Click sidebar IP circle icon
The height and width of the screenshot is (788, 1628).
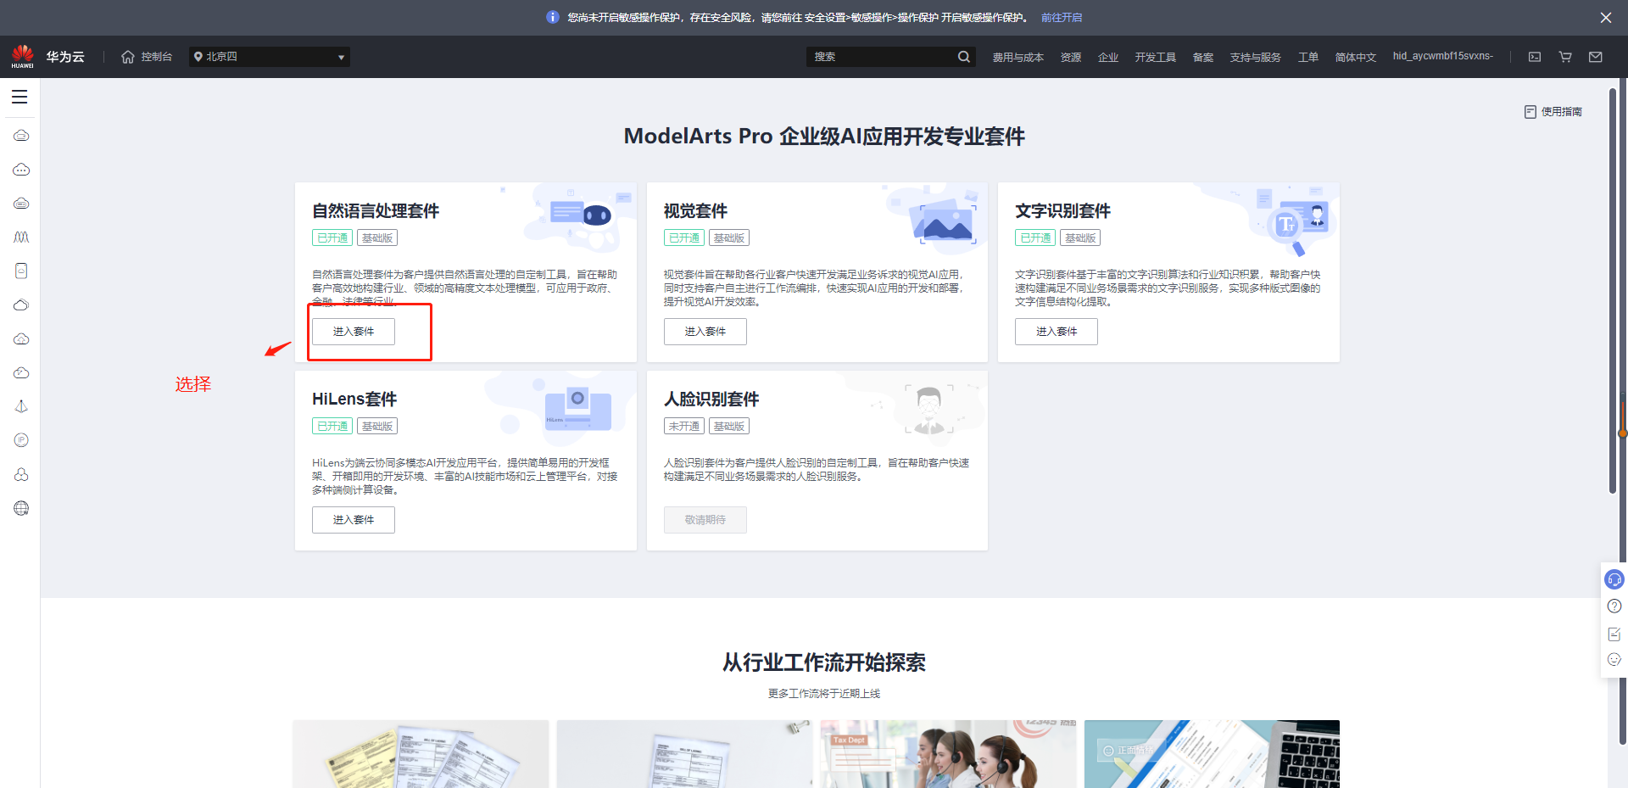(x=21, y=440)
